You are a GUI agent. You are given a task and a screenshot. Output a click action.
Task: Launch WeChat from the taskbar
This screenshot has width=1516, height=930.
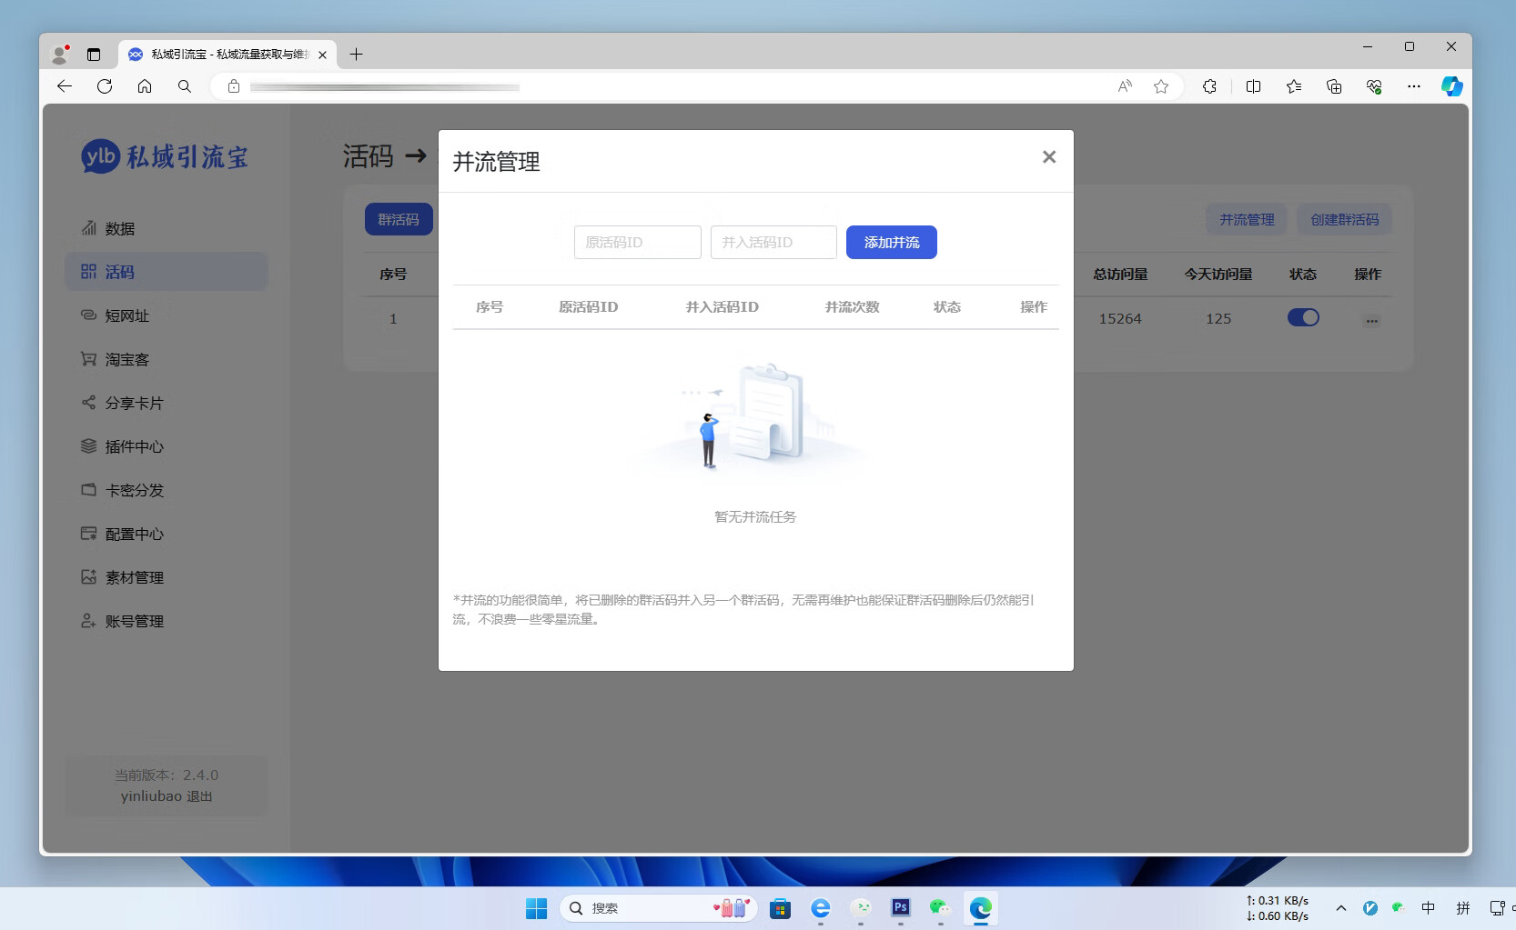[939, 907]
